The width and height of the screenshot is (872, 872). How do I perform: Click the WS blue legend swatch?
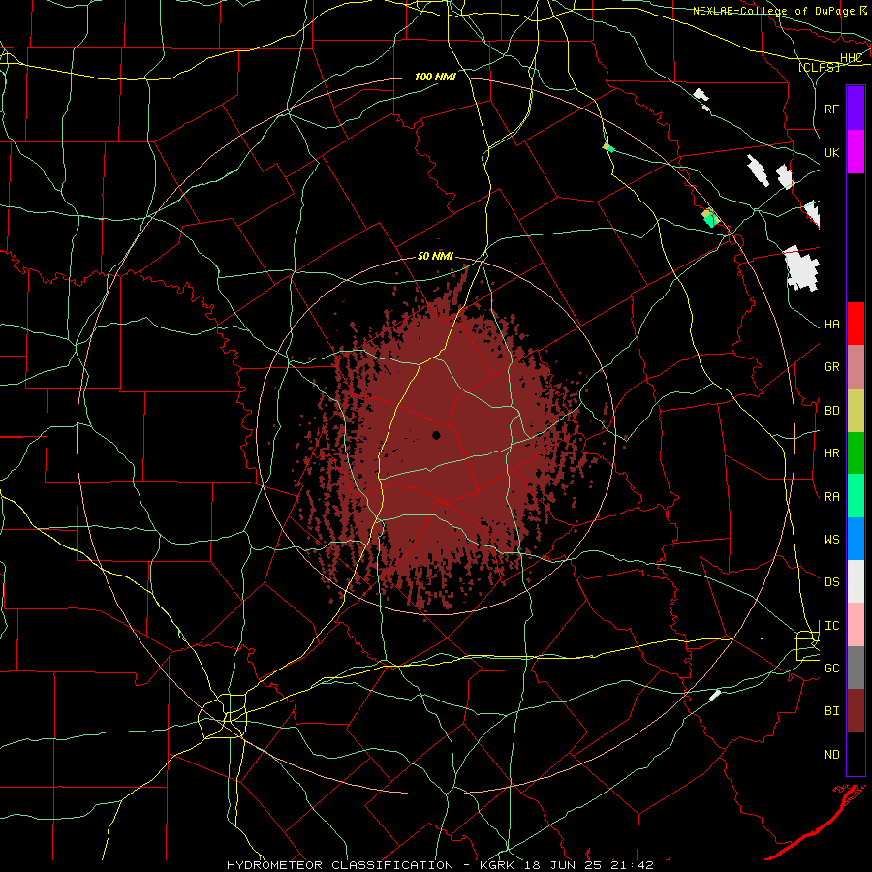click(x=856, y=539)
